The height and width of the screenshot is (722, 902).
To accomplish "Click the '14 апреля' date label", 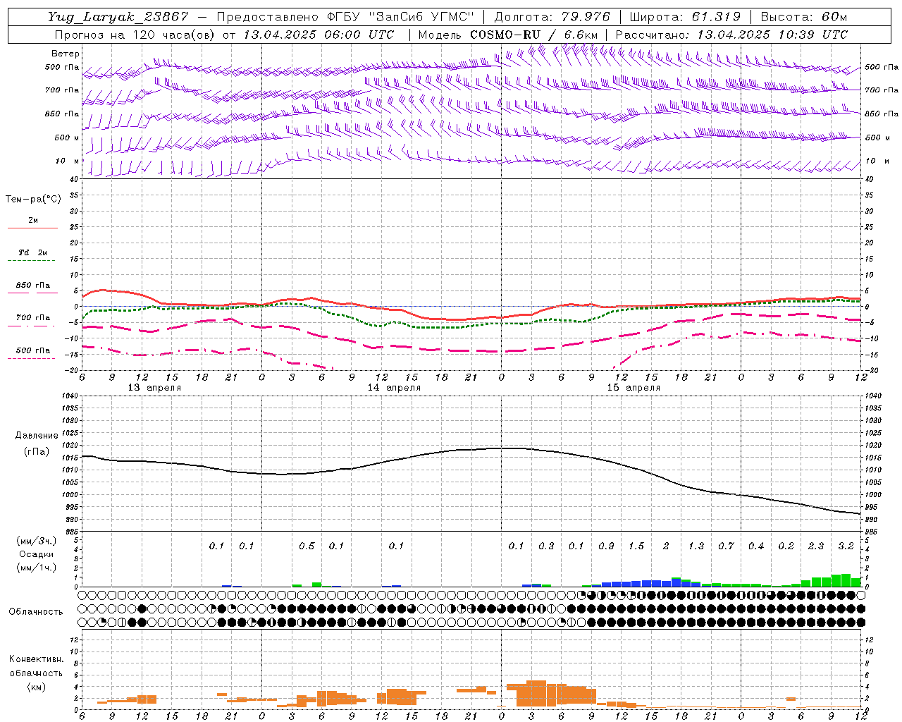I will pos(394,388).
